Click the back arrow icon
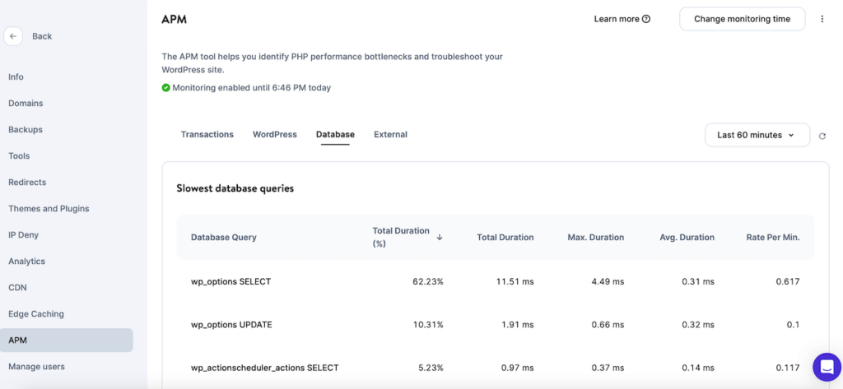The width and height of the screenshot is (843, 389). pos(13,36)
